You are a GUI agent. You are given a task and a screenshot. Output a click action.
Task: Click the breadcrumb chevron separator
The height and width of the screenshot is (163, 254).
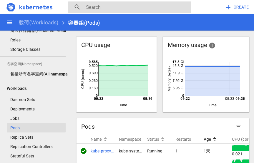pos(63,23)
